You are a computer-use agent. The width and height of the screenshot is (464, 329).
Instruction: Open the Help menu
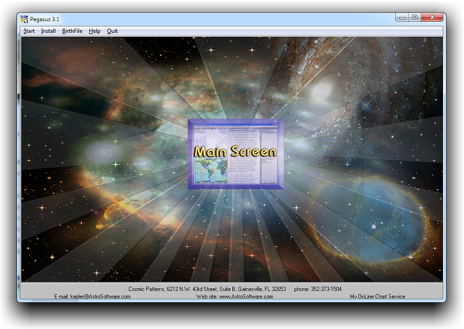[x=94, y=31]
